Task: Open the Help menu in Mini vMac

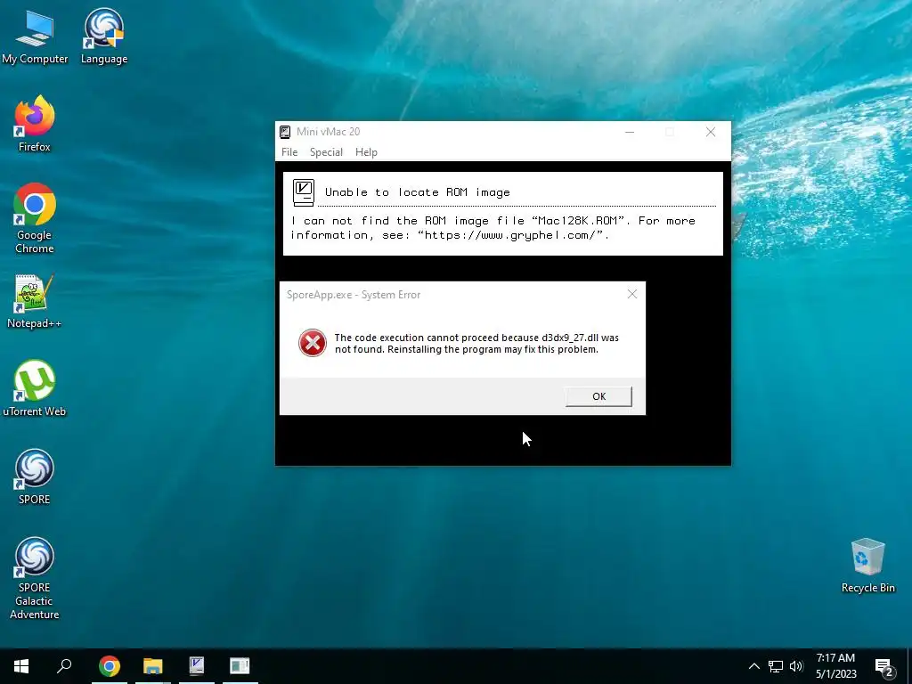Action: click(366, 151)
